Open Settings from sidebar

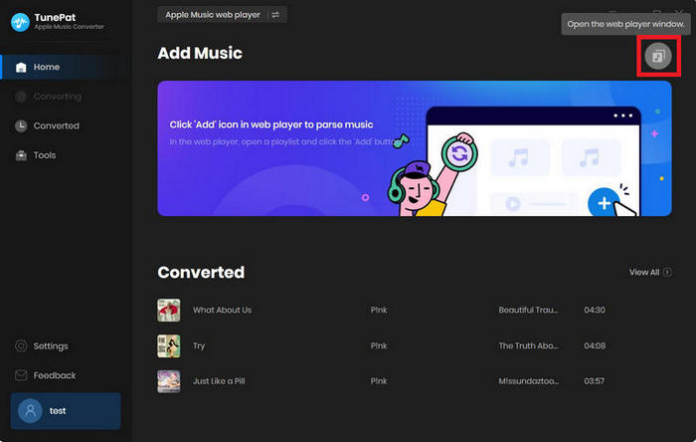click(x=51, y=345)
